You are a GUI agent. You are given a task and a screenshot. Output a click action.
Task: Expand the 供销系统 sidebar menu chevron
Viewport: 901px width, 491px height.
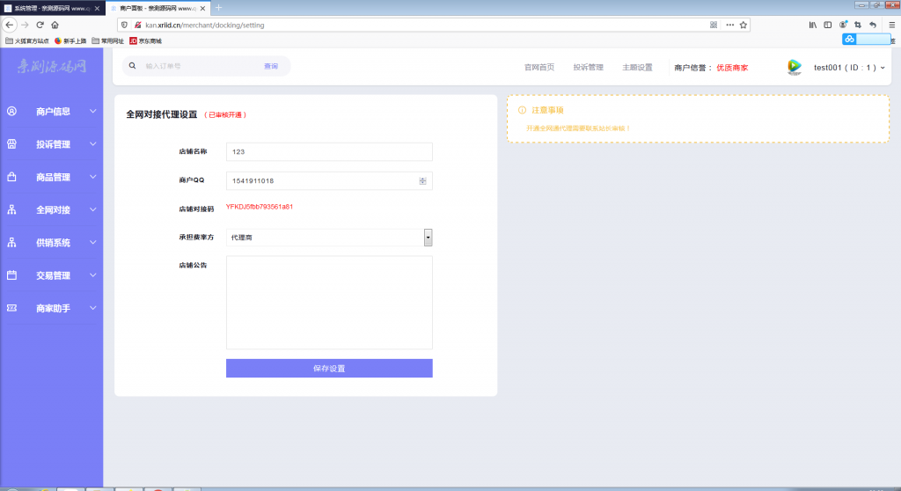(92, 243)
